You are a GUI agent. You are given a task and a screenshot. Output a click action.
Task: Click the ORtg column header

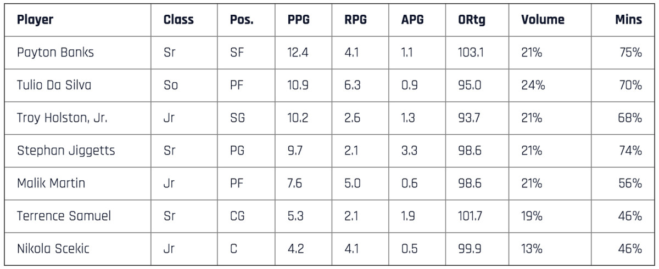click(x=472, y=20)
